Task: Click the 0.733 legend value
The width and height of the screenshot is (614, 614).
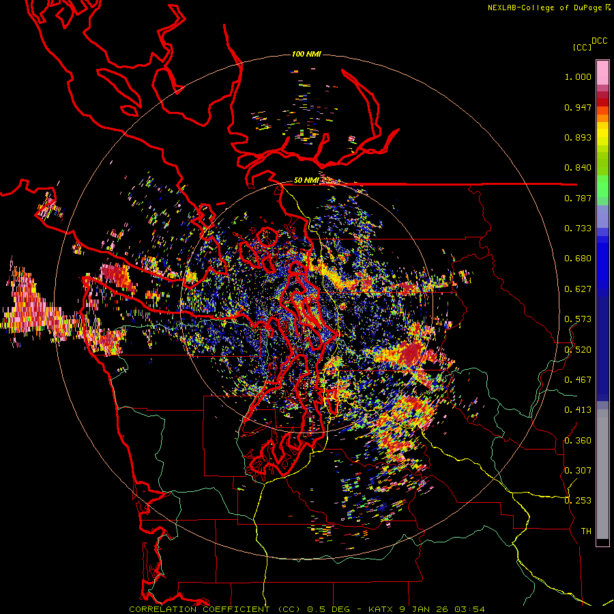Action: 578,229
